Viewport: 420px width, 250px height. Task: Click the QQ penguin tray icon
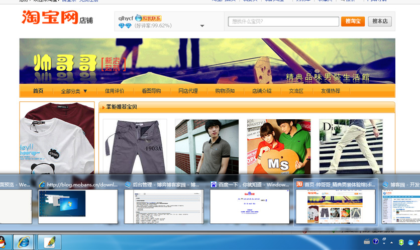pyautogui.click(x=418, y=242)
